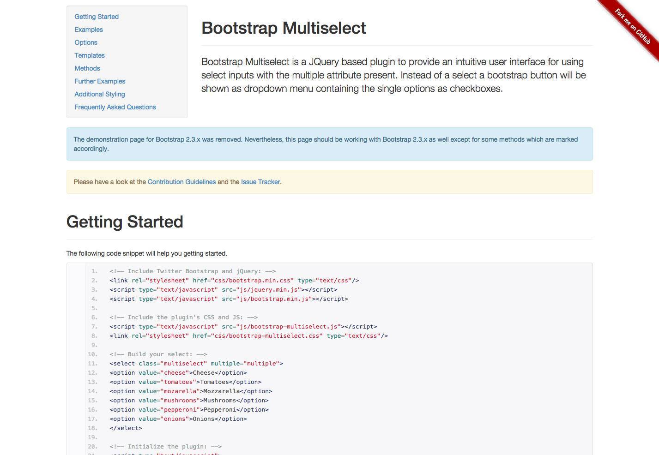Click the blue Bootstrap 2.3.x notice box

[329, 144]
